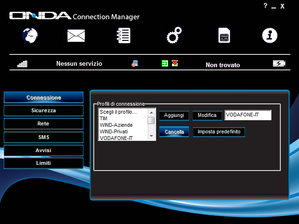
Task: Open the notebook phonebook icon
Action: tap(124, 35)
